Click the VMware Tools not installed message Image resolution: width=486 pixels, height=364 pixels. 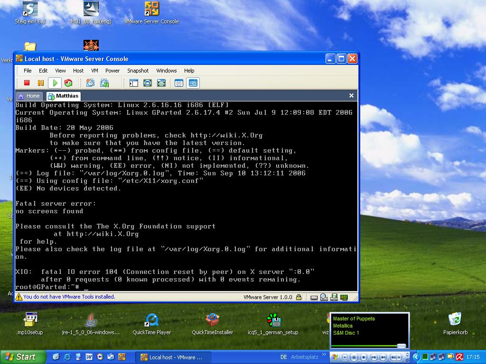69,297
